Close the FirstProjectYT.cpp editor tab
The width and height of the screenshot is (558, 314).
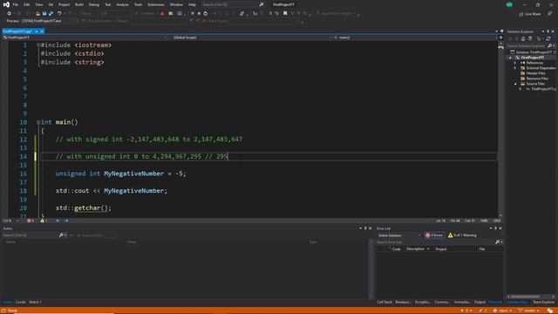(42, 31)
